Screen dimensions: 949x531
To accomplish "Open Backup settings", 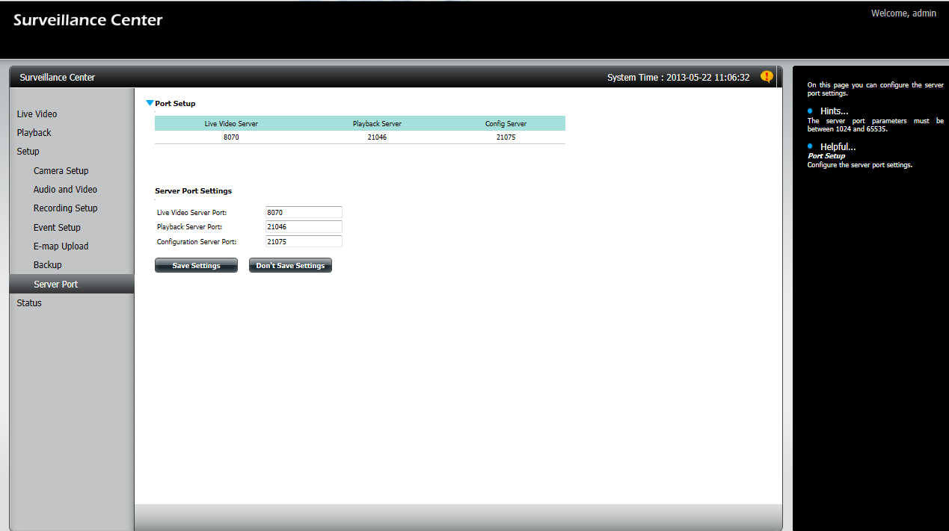I will pyautogui.click(x=47, y=264).
